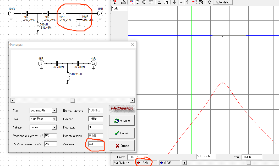This screenshot has width=279, height=166.
Task: Click the save file icon in the toolbar
Action: coord(114,2)
